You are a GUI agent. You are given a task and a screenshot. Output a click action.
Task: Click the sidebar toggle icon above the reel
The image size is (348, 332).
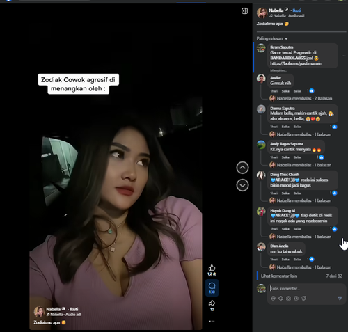click(x=244, y=11)
